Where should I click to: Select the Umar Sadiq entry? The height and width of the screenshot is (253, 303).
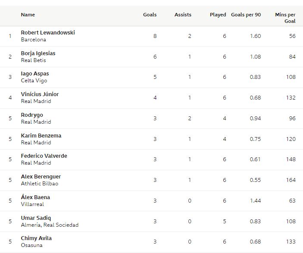(36, 218)
